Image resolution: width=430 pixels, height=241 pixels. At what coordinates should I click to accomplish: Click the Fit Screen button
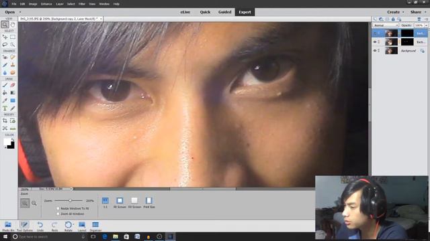120,202
